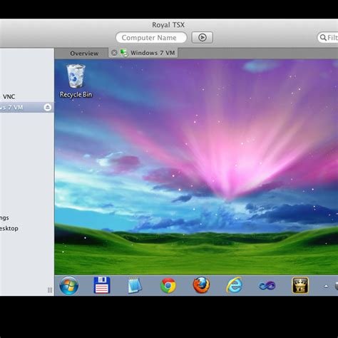Open Internet Explorer from taskbar
Image resolution: width=338 pixels, height=338 pixels.
(235, 285)
